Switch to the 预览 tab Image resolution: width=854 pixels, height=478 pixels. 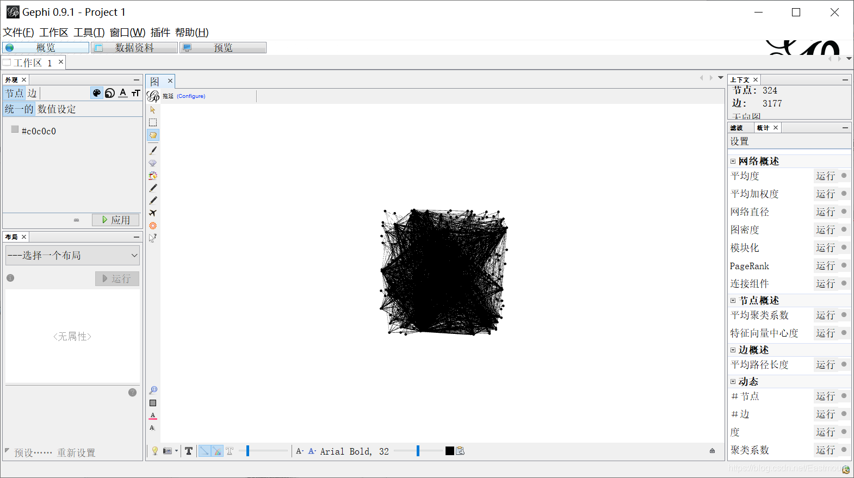coord(223,48)
